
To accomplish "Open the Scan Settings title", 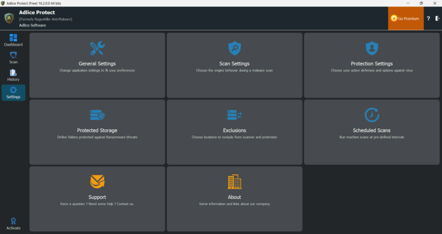I will tap(234, 64).
